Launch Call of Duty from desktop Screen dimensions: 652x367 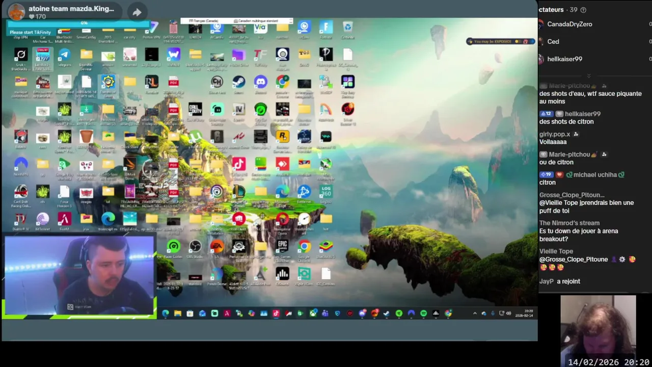click(195, 109)
